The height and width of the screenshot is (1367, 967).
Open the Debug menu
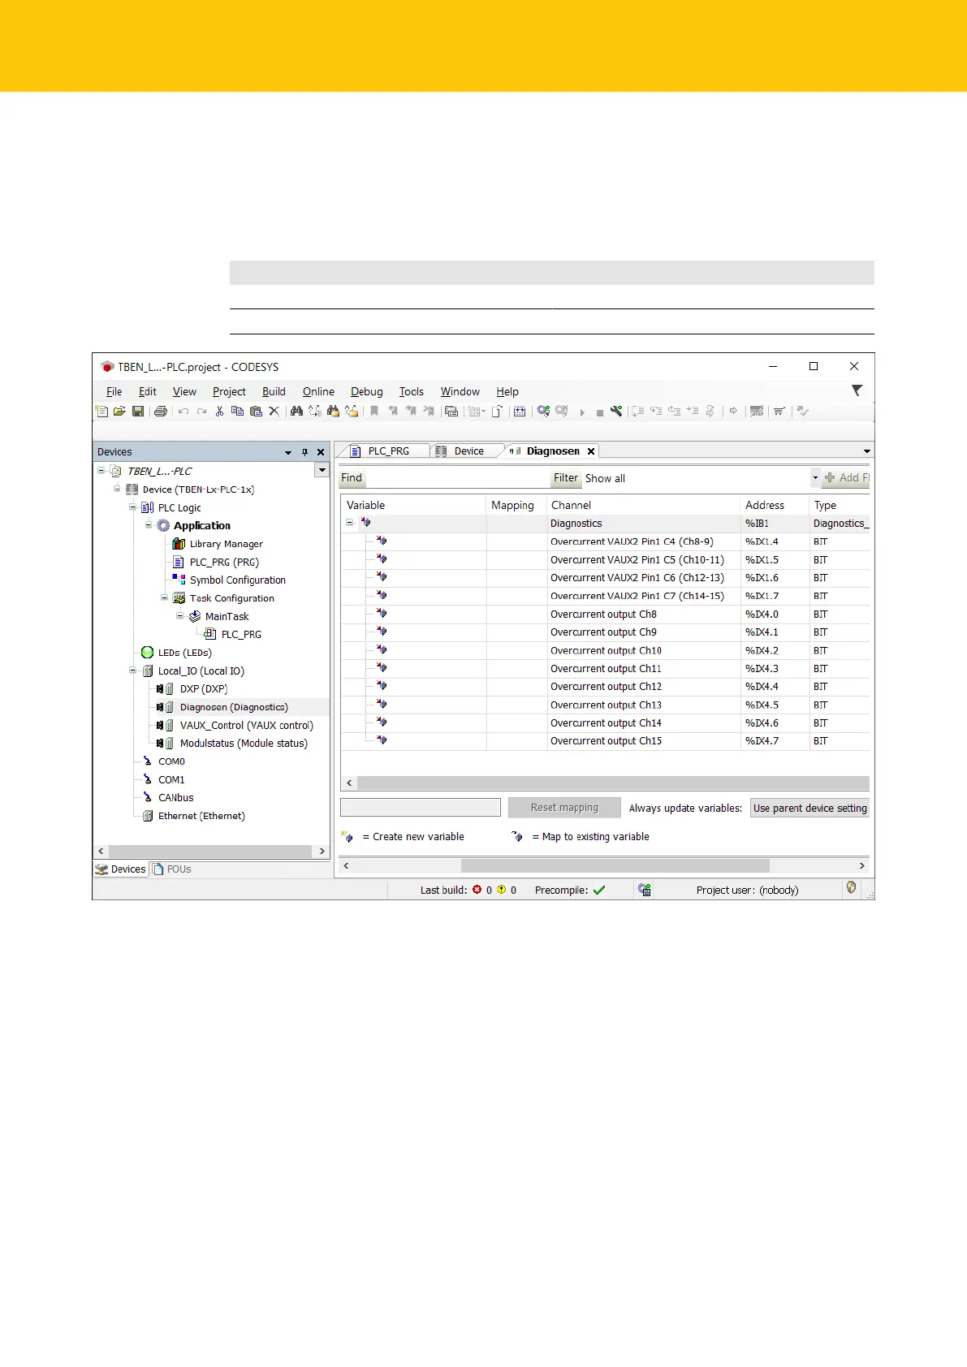pyautogui.click(x=366, y=391)
